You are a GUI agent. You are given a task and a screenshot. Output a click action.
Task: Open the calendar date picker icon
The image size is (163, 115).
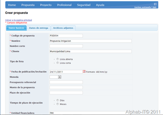click(x=84, y=71)
